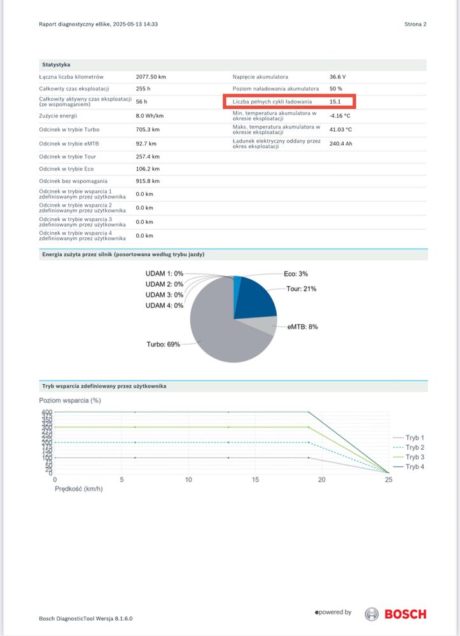
Task: Click the 'Tryb 3' legend entry
Action: point(408,457)
